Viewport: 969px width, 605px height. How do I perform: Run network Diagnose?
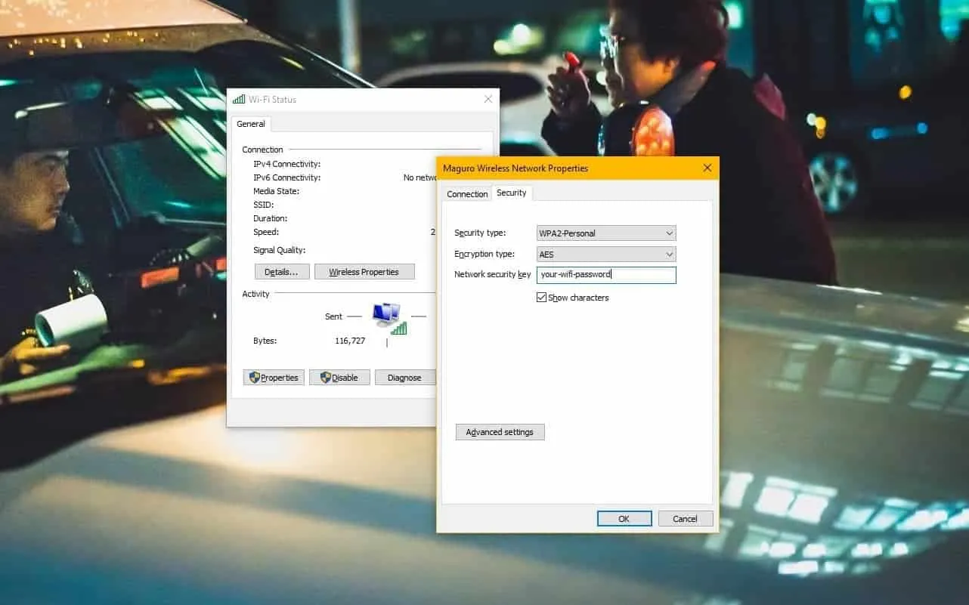(405, 377)
